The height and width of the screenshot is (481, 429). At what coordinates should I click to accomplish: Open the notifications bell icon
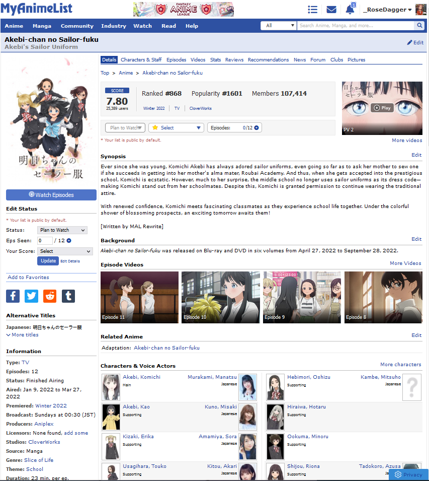point(350,10)
